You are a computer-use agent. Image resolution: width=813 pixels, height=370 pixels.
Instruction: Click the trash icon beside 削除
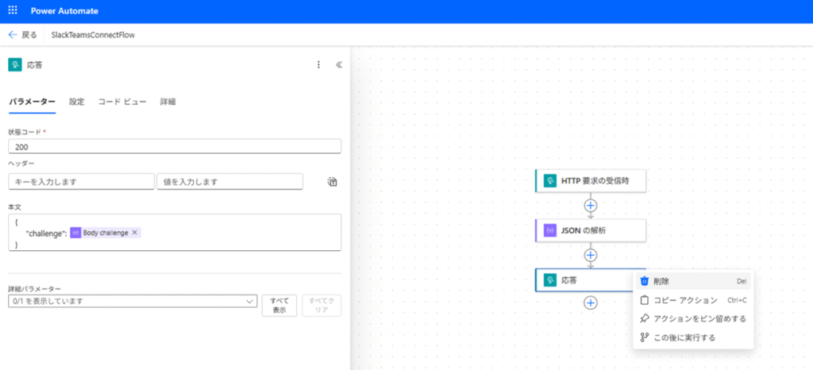(645, 281)
